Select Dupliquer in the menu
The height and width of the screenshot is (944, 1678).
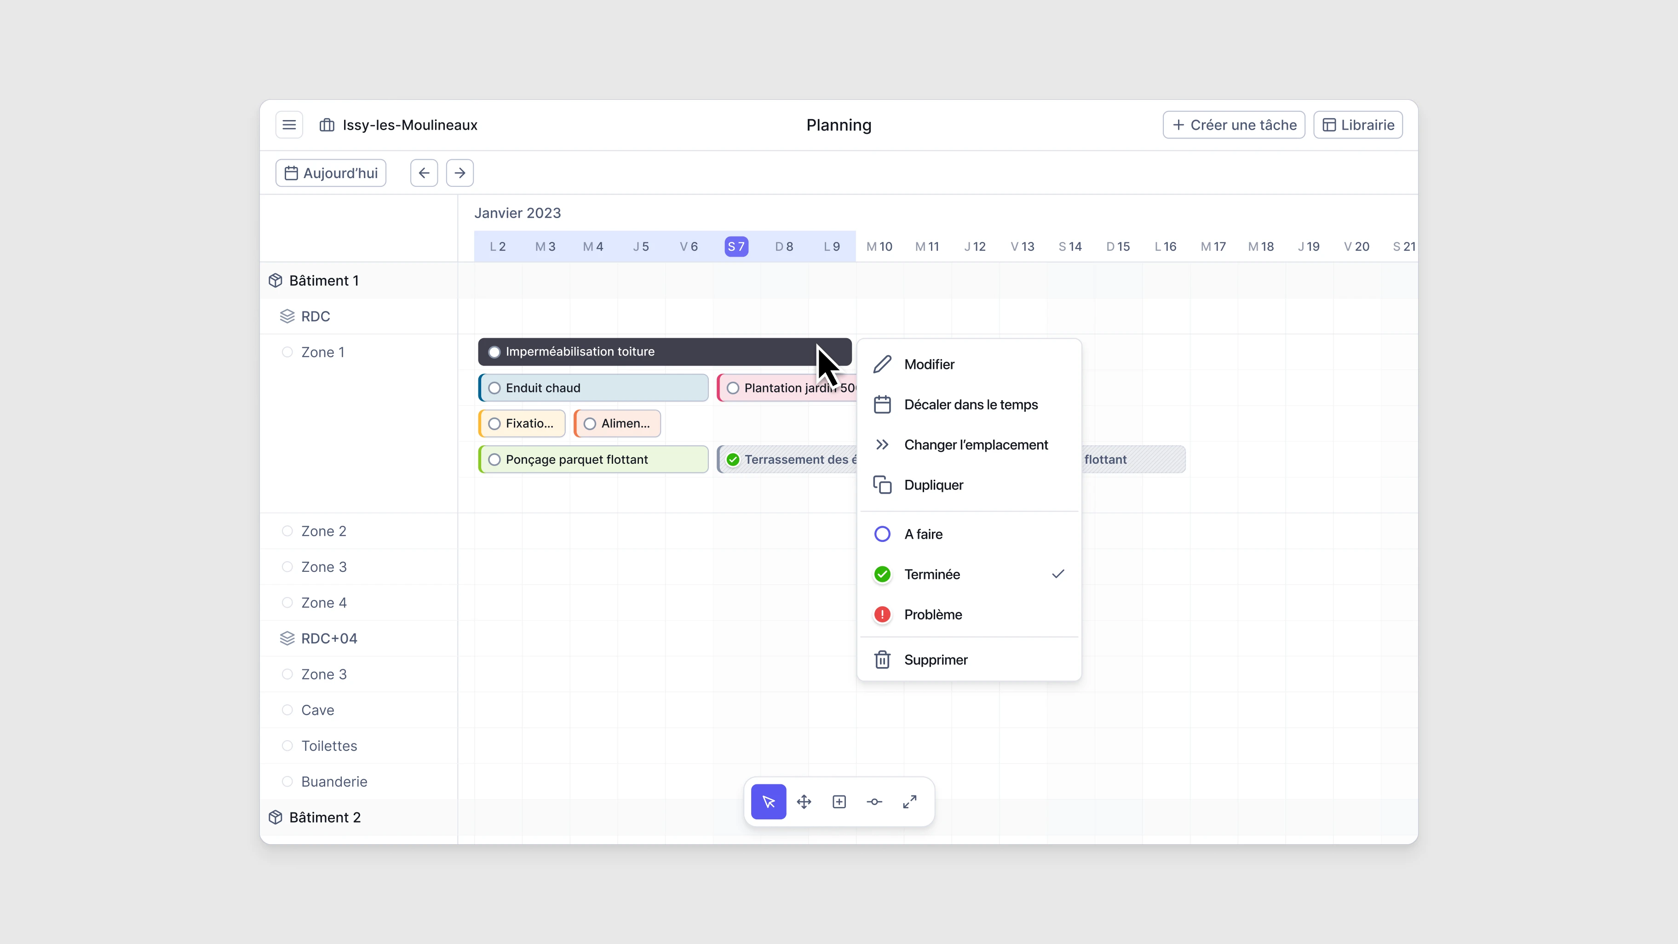pos(933,485)
